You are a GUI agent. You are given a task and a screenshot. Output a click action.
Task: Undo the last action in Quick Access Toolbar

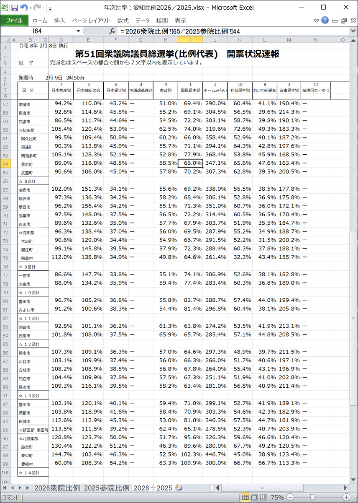tap(23, 8)
